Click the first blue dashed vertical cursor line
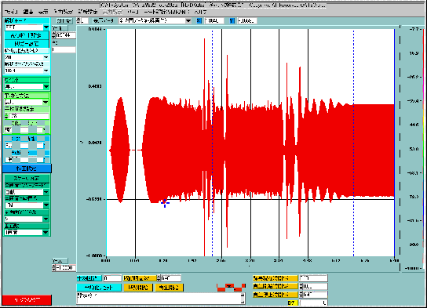This screenshot has width=427, height=308. point(213,143)
